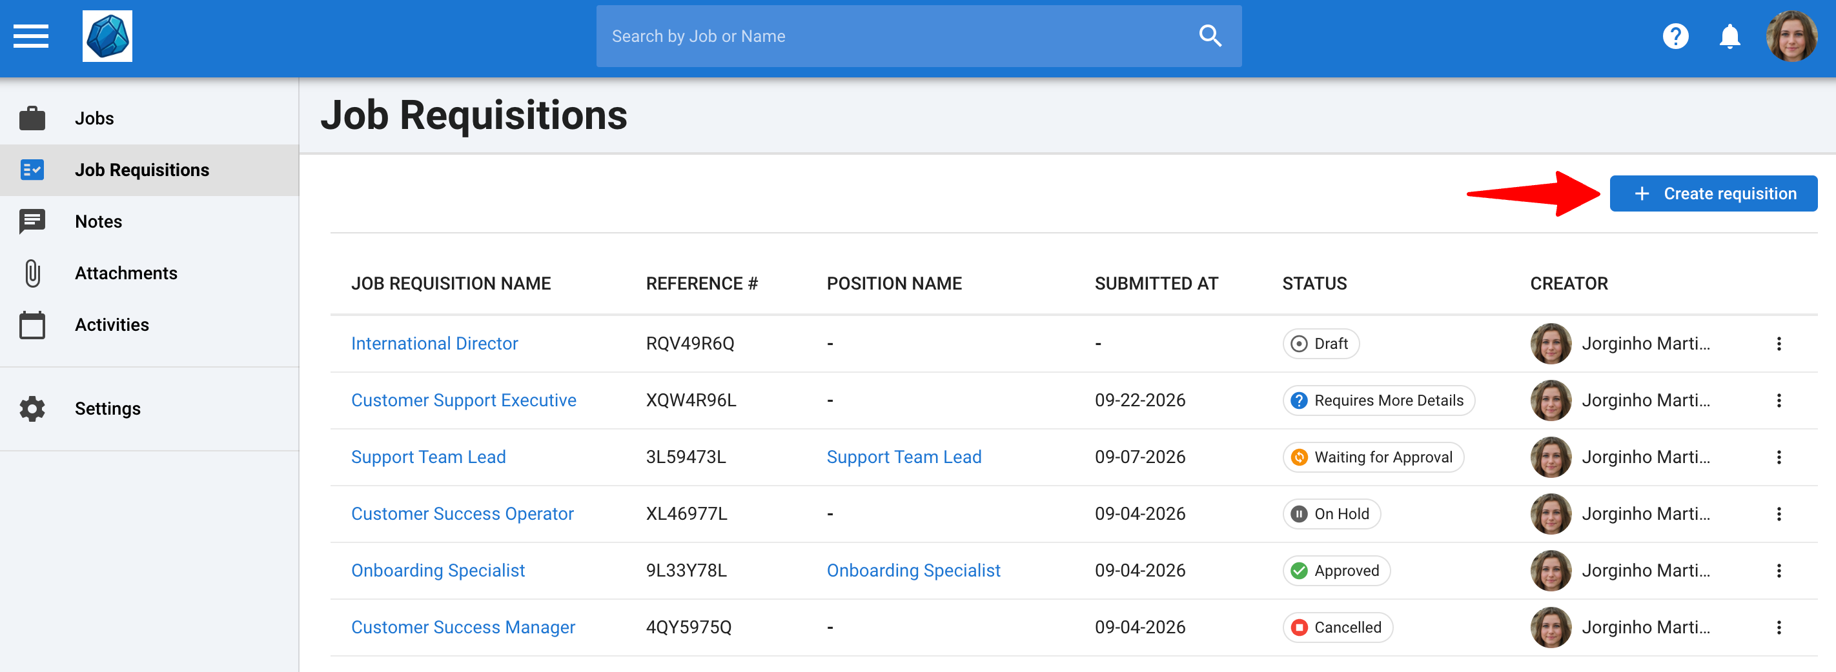Select Notes in sidebar
This screenshot has height=672, width=1836.
[149, 222]
